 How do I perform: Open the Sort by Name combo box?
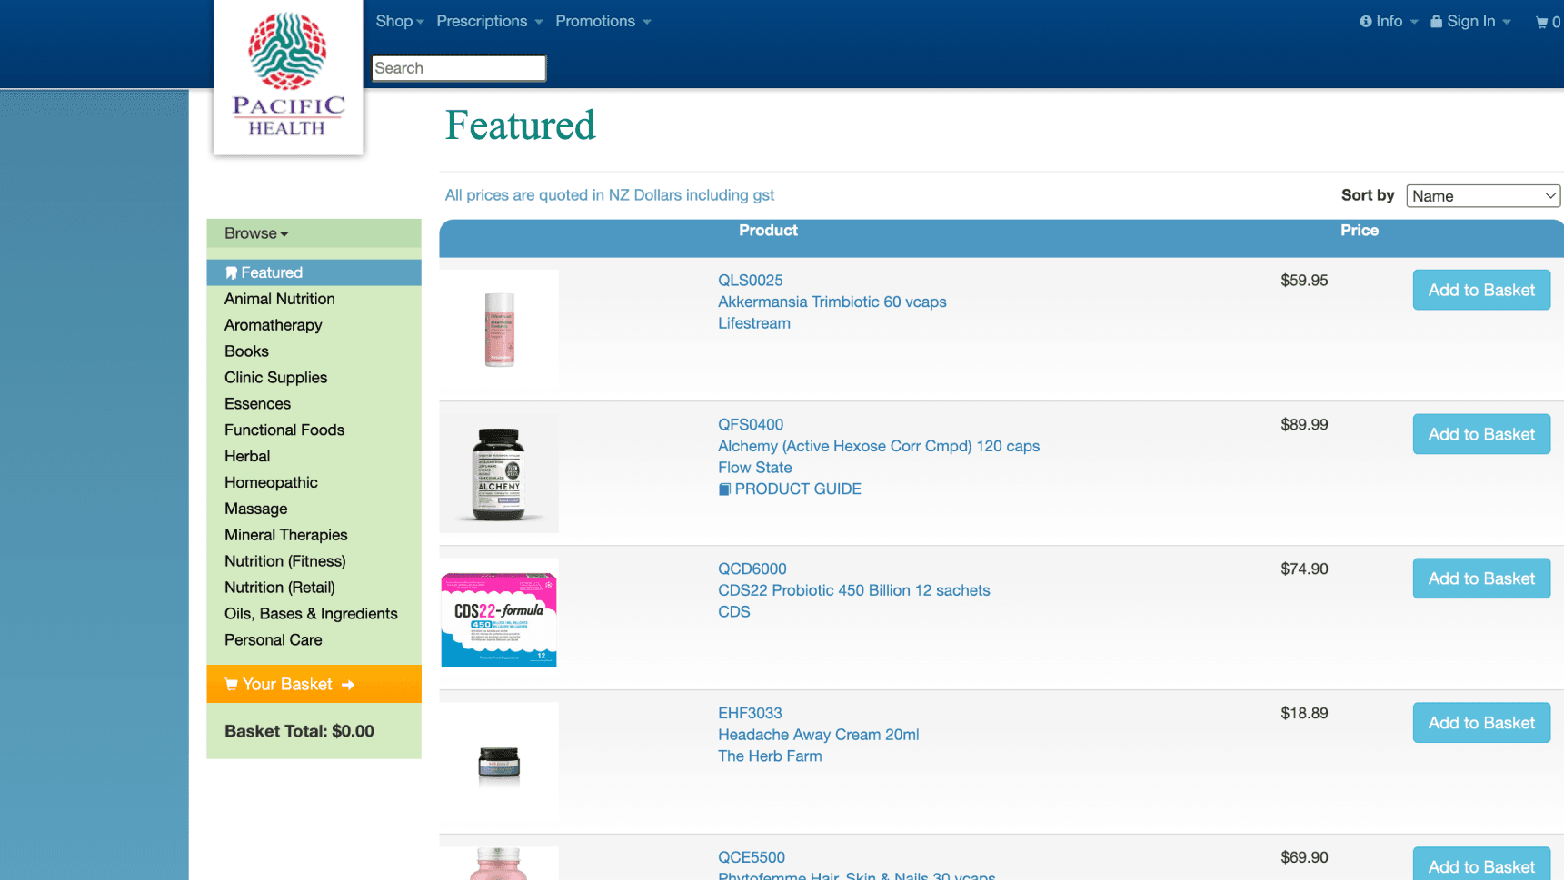click(1483, 196)
